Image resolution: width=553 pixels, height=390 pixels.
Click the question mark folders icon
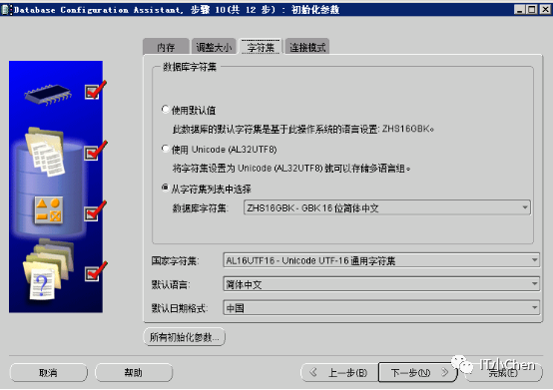tap(48, 269)
